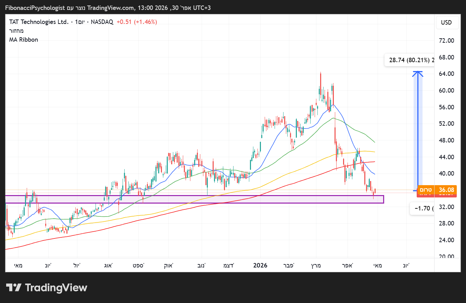466x303 pixels.
Task: Click the orange pre-market טרום label
Action: (x=425, y=190)
